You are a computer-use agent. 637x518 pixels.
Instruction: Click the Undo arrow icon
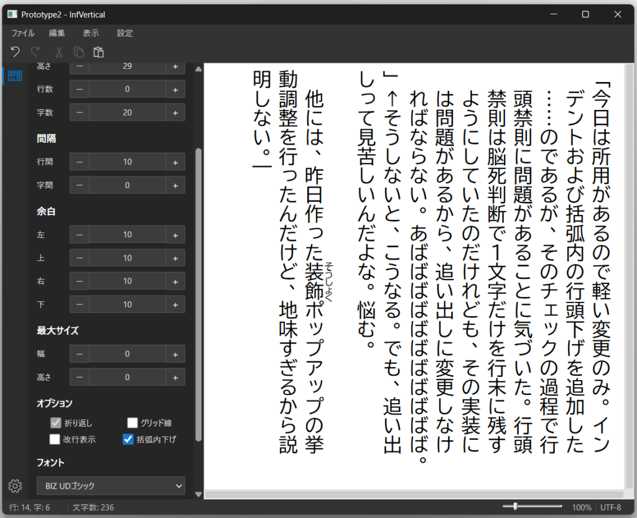tap(16, 52)
